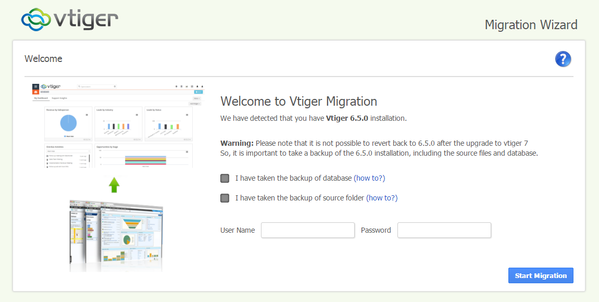
Task: Click the Migration Wizard title text
Action: point(531,25)
